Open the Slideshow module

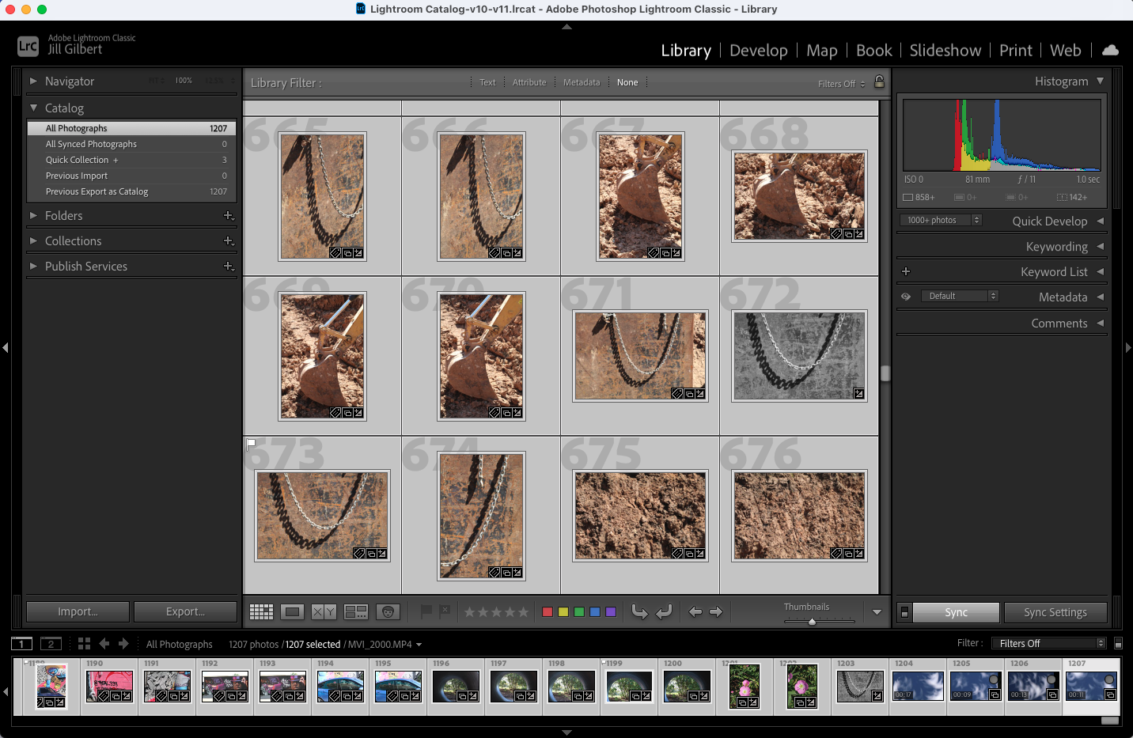pos(945,50)
